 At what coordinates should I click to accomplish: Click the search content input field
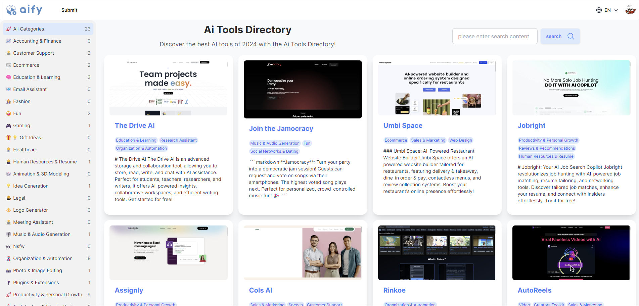click(495, 36)
